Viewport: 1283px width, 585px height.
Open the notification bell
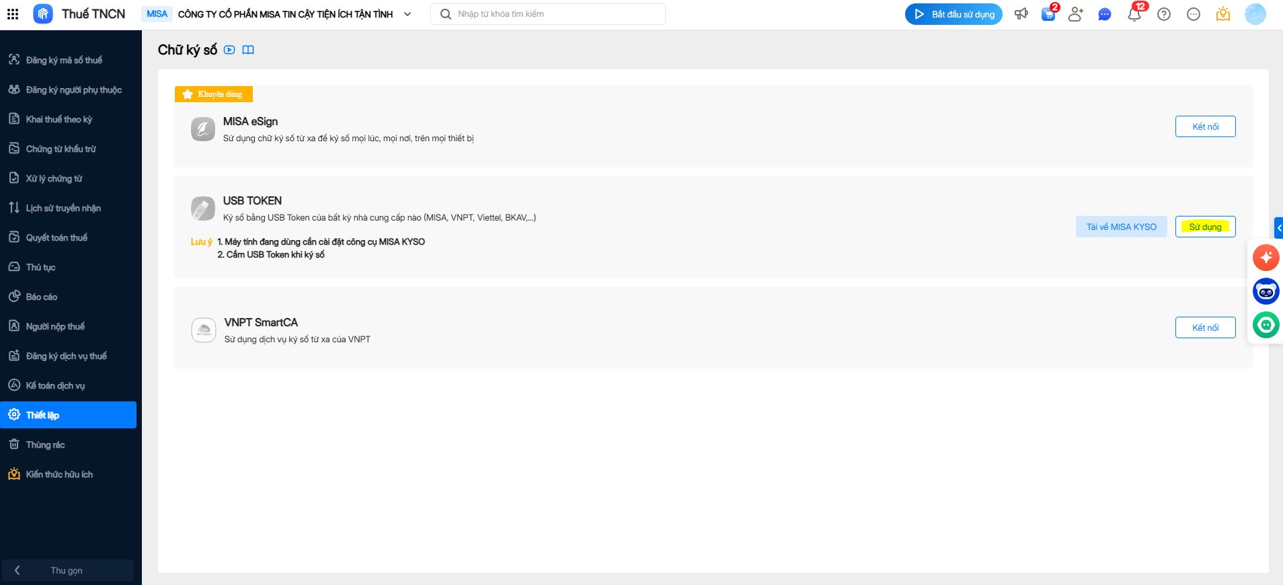(x=1134, y=14)
